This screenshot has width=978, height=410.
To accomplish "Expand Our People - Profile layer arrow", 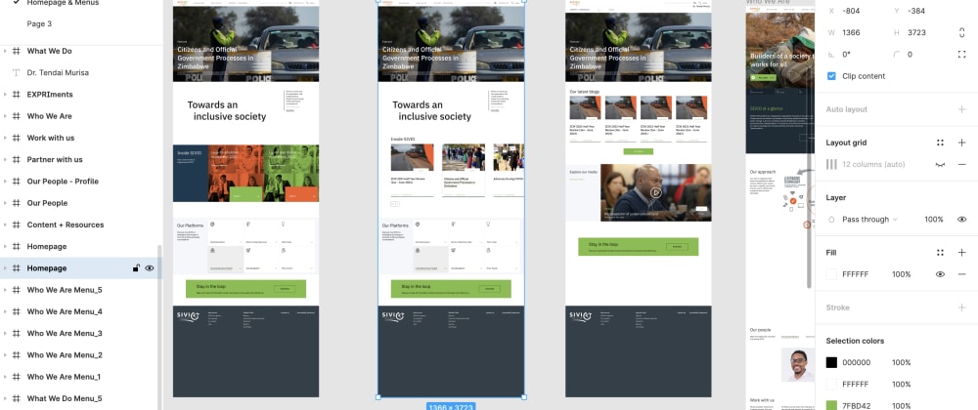I will tap(5, 181).
